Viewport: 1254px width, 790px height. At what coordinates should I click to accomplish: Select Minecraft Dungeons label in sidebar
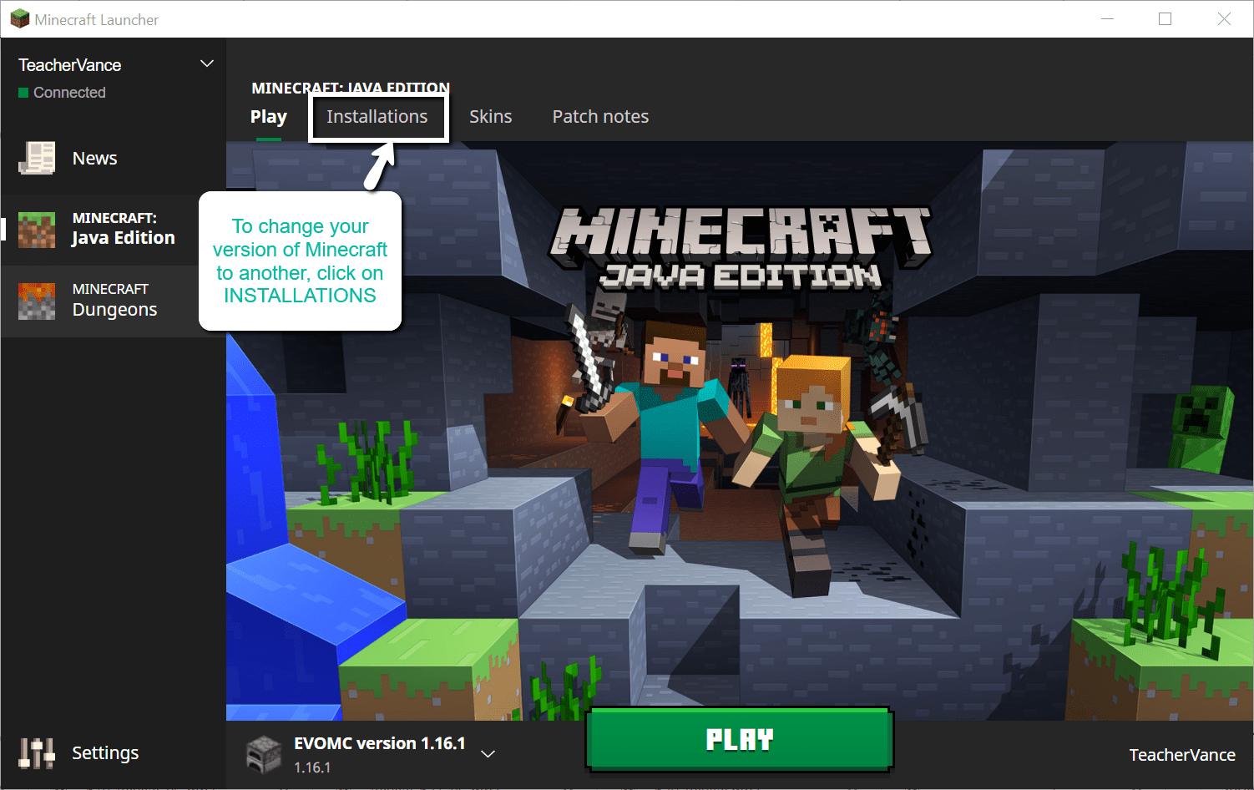tap(115, 300)
